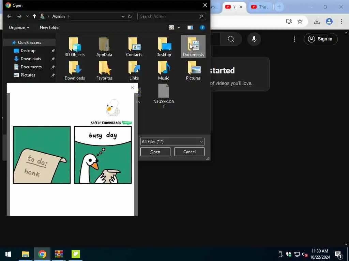Open WinRAR from taskbar
Screen dimensions: 349x261
(59, 254)
